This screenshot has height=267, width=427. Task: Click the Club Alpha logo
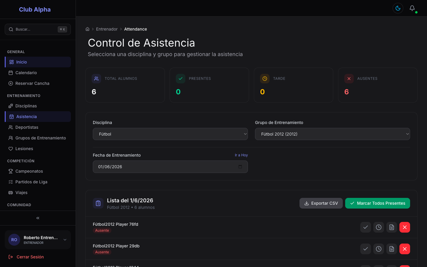click(x=35, y=9)
